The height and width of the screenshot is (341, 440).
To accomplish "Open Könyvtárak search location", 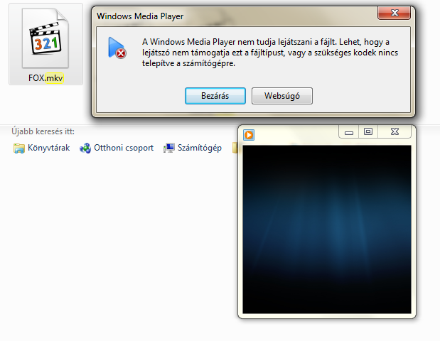I will click(x=41, y=148).
